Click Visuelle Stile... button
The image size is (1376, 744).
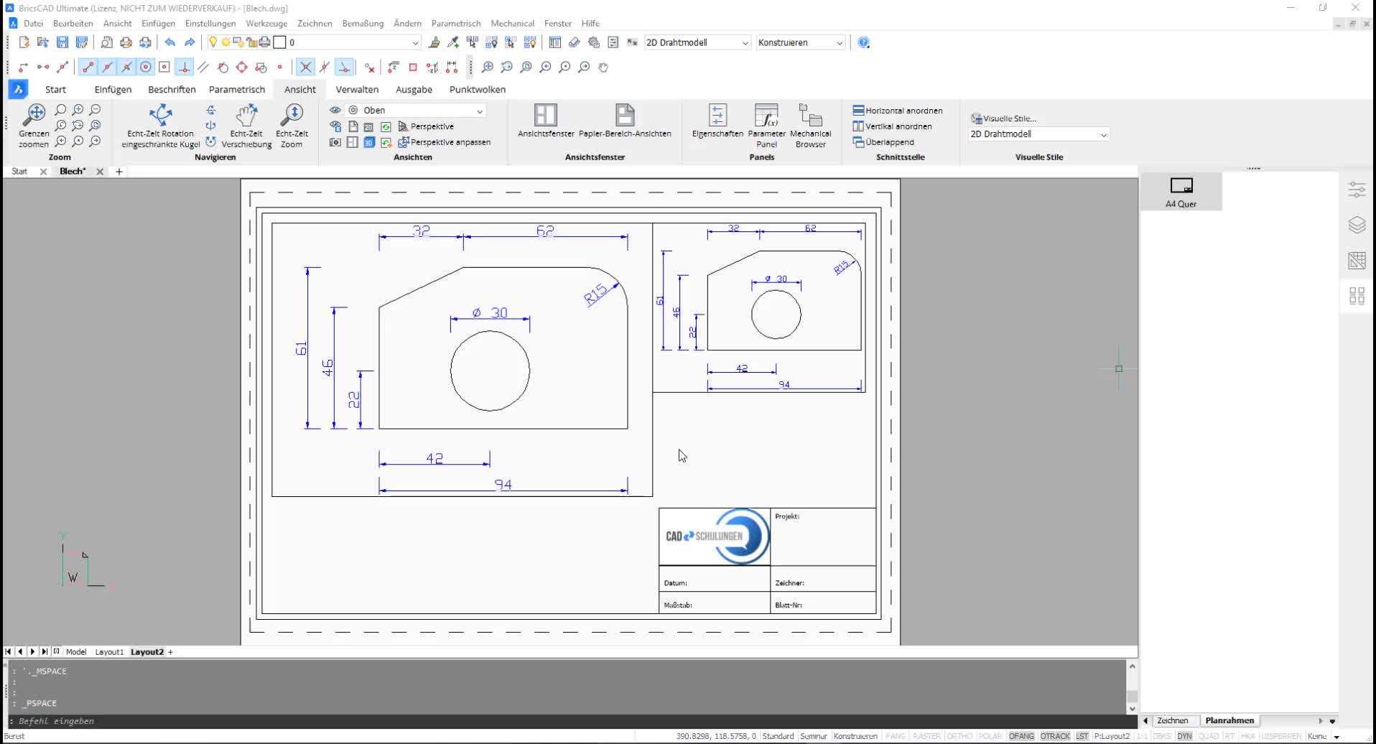[1004, 118]
